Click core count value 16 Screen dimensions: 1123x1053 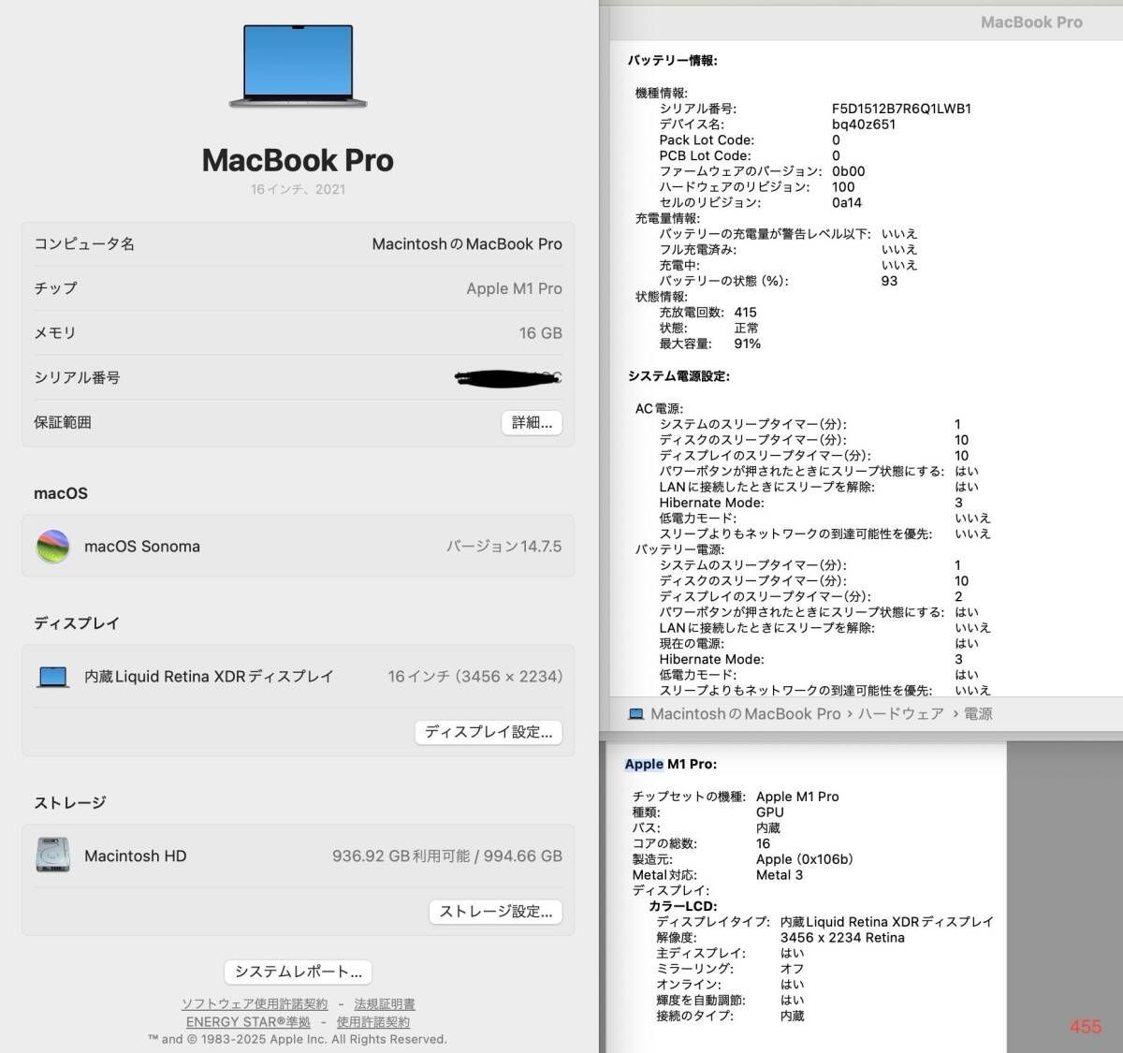click(764, 844)
